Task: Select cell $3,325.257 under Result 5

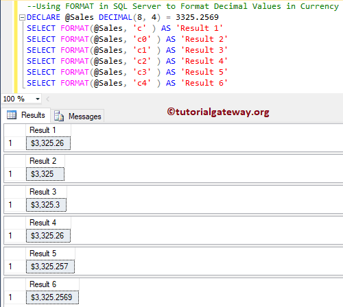Action: [x=50, y=267]
